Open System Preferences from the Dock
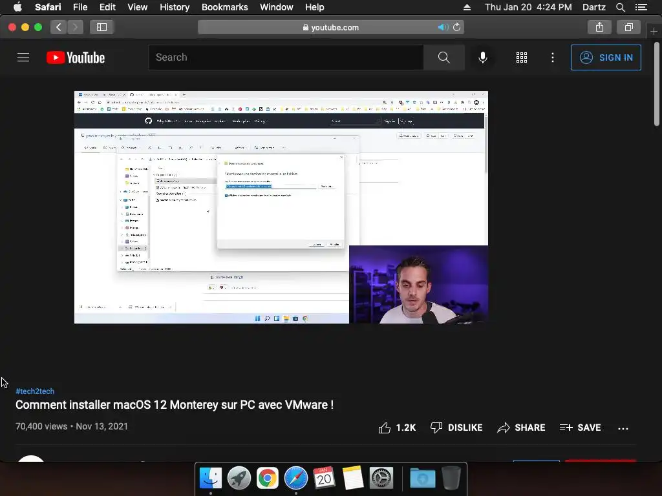The height and width of the screenshot is (496, 662). (381, 478)
